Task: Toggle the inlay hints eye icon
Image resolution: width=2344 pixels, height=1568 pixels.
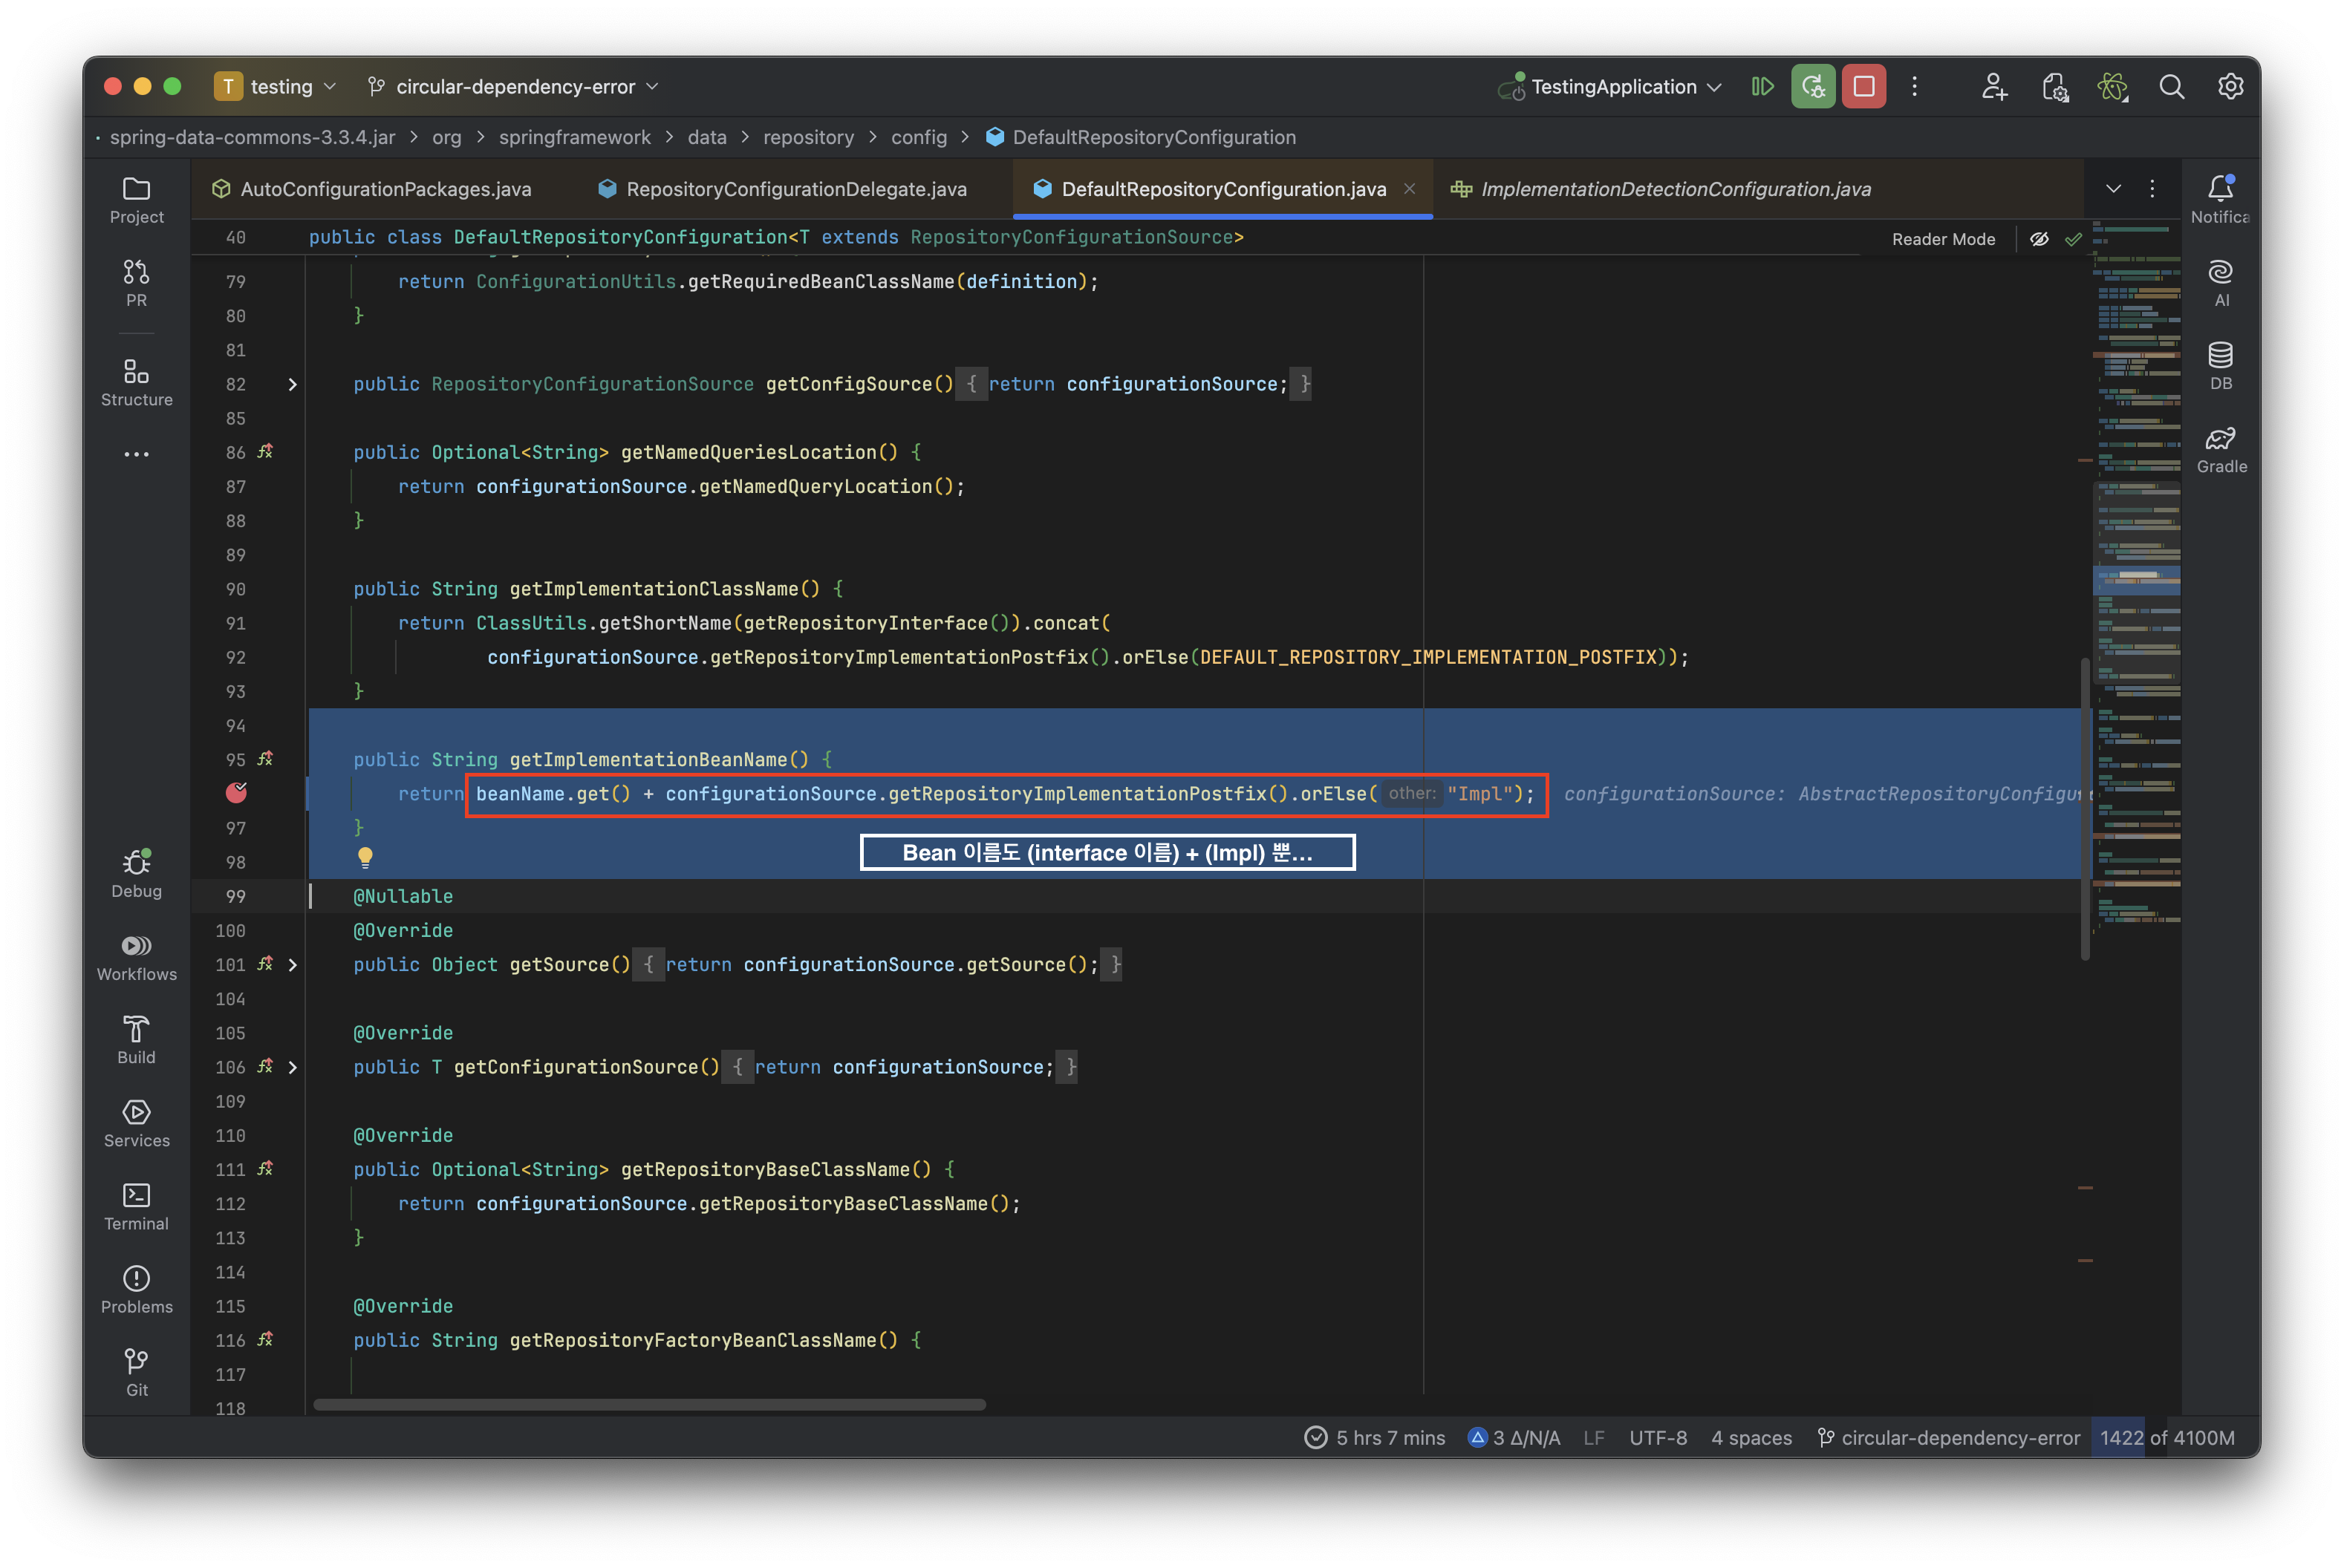Action: click(x=2039, y=239)
